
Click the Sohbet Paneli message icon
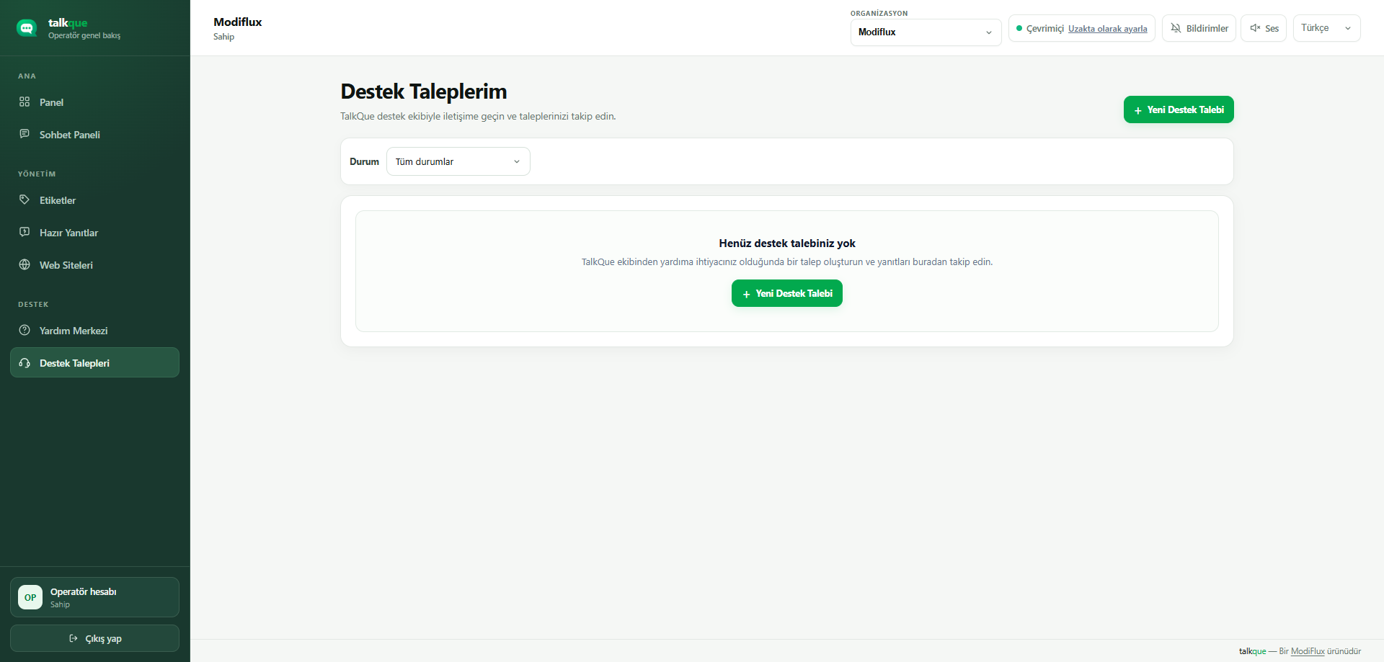pos(25,134)
